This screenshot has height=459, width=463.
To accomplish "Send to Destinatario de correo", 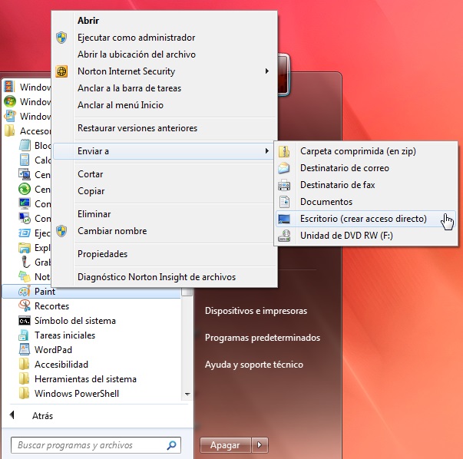I will coord(365,168).
